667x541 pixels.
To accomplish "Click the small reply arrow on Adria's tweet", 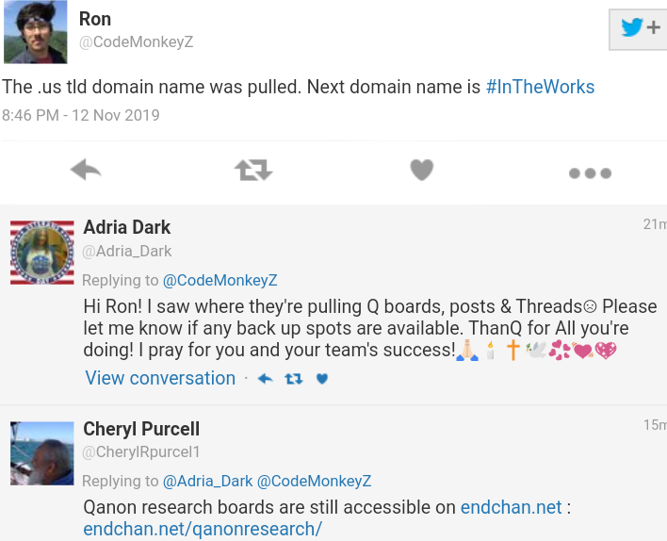I will coord(266,378).
